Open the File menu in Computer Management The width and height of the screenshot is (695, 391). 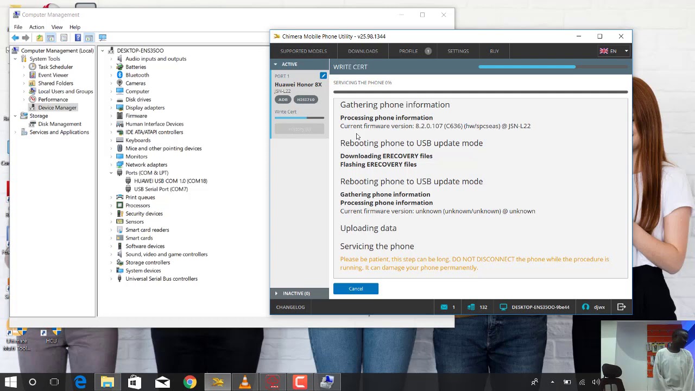click(18, 27)
